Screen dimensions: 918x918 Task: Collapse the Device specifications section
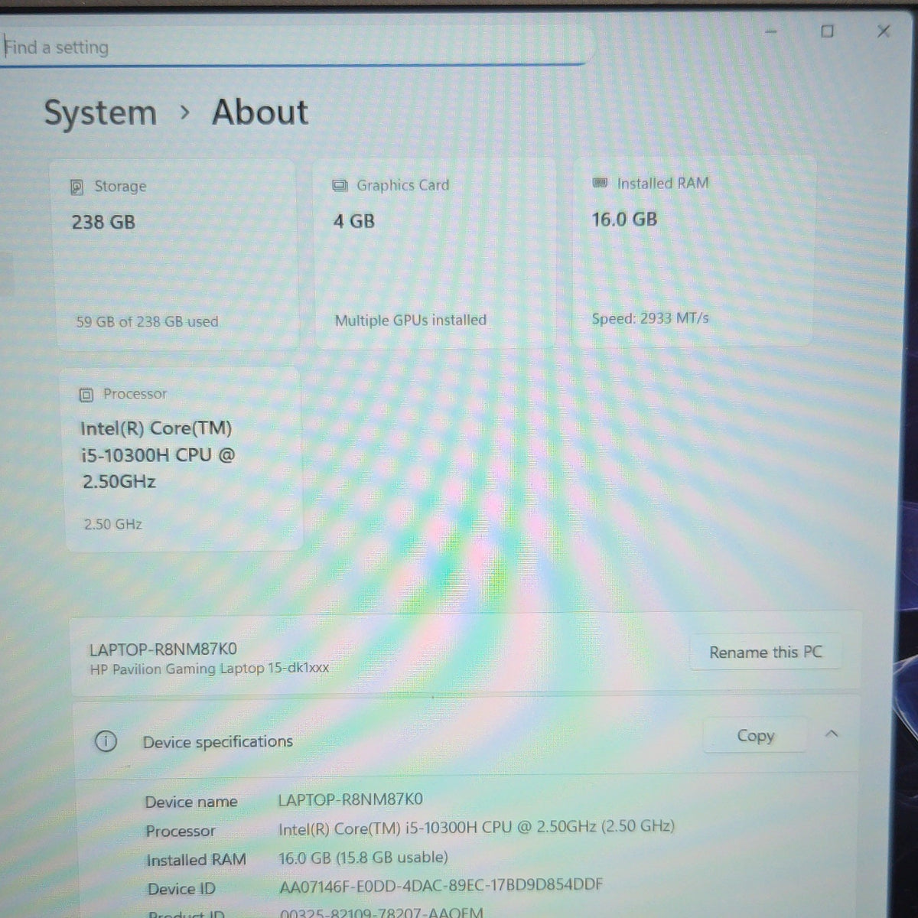coord(832,734)
